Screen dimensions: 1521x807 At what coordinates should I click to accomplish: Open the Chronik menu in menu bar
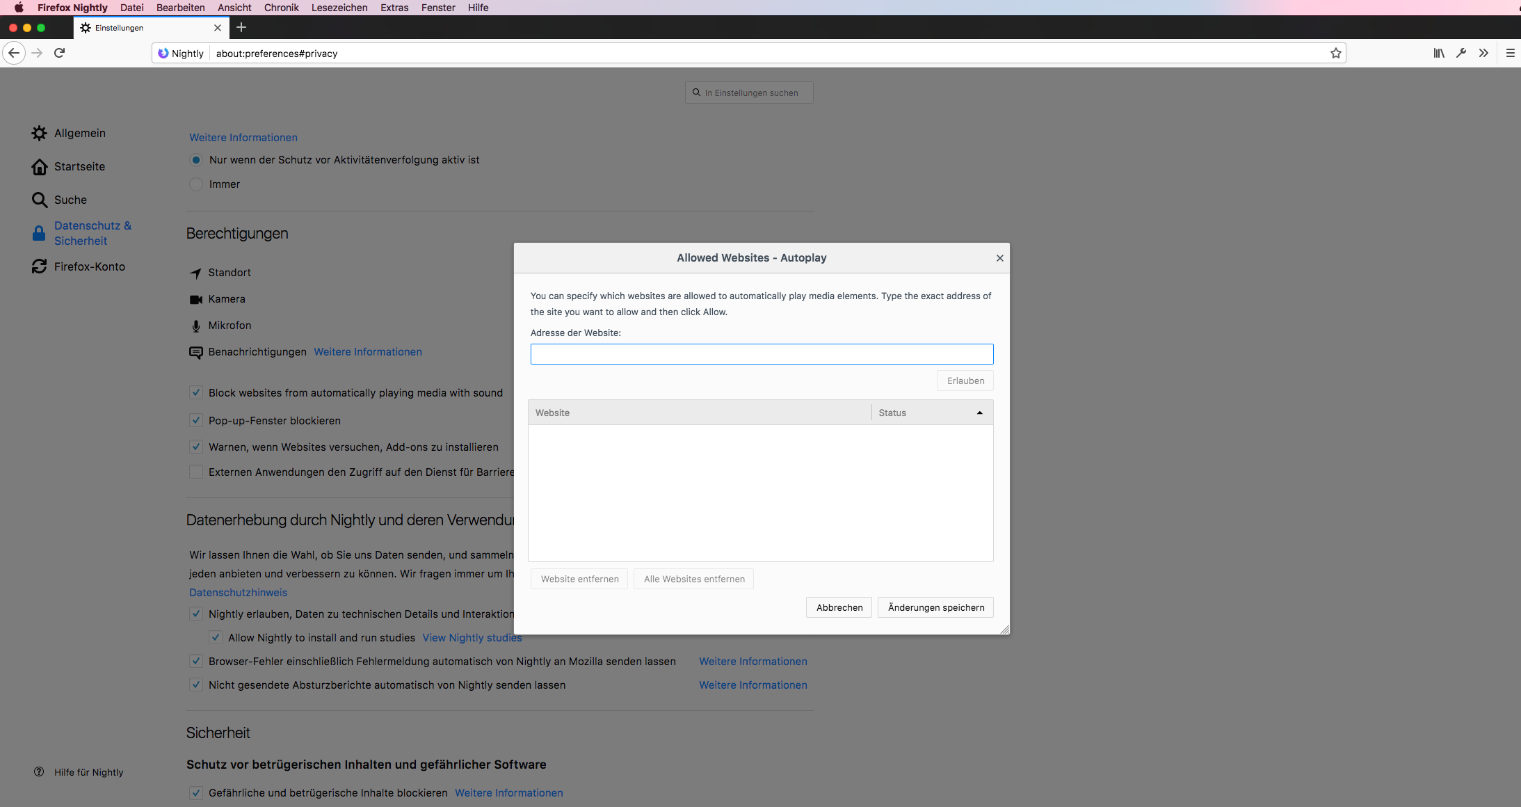(281, 8)
